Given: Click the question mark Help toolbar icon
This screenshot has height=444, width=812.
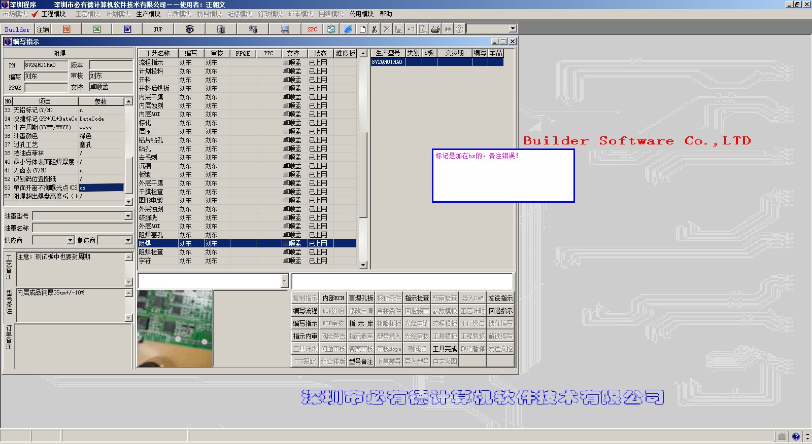Looking at the screenshot, I should click(x=459, y=29).
